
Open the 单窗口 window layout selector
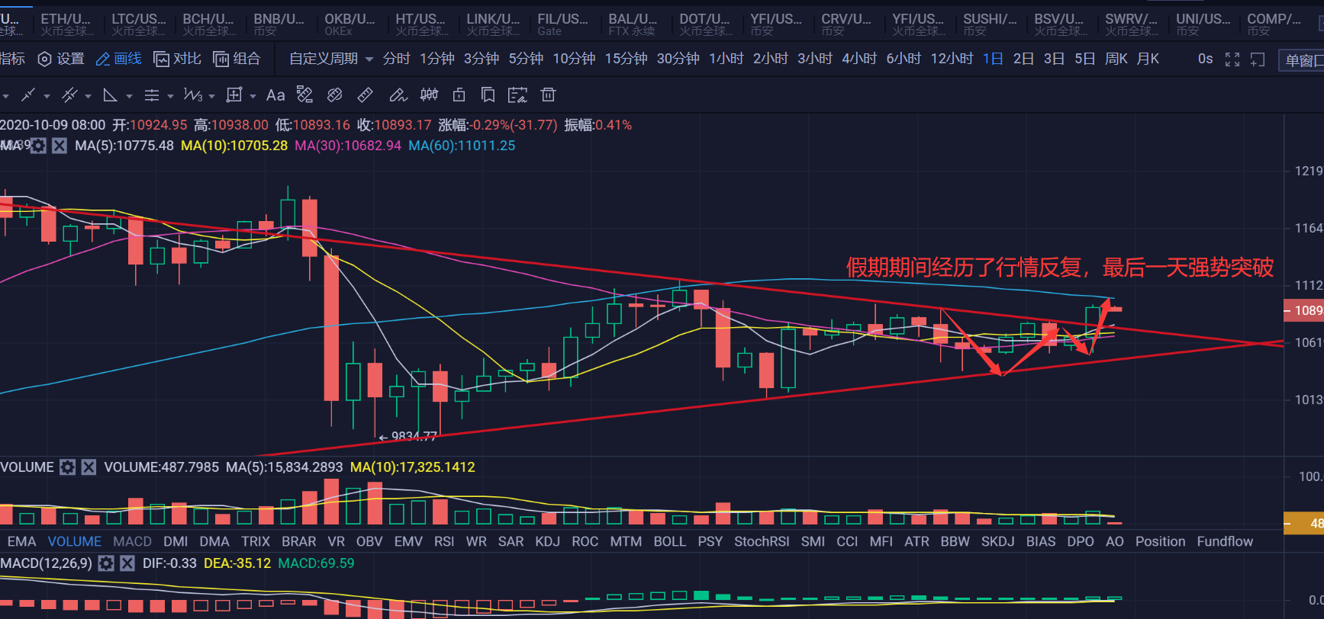pos(1302,60)
